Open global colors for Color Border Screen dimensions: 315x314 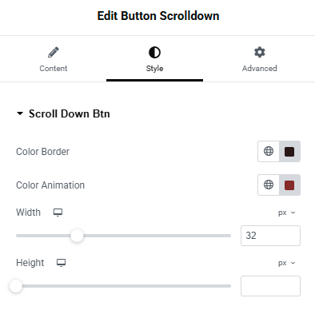click(269, 151)
